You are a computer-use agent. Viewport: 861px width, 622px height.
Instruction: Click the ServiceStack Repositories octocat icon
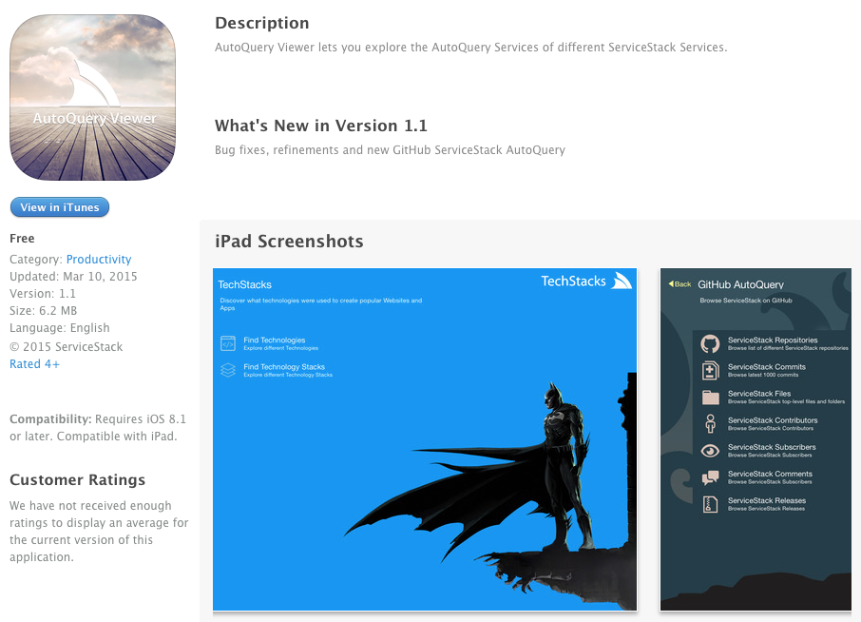tap(710, 341)
